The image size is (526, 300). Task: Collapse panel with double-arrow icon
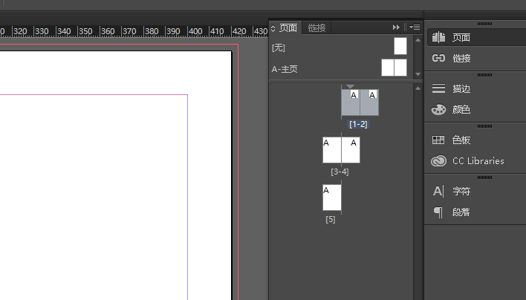coord(396,27)
